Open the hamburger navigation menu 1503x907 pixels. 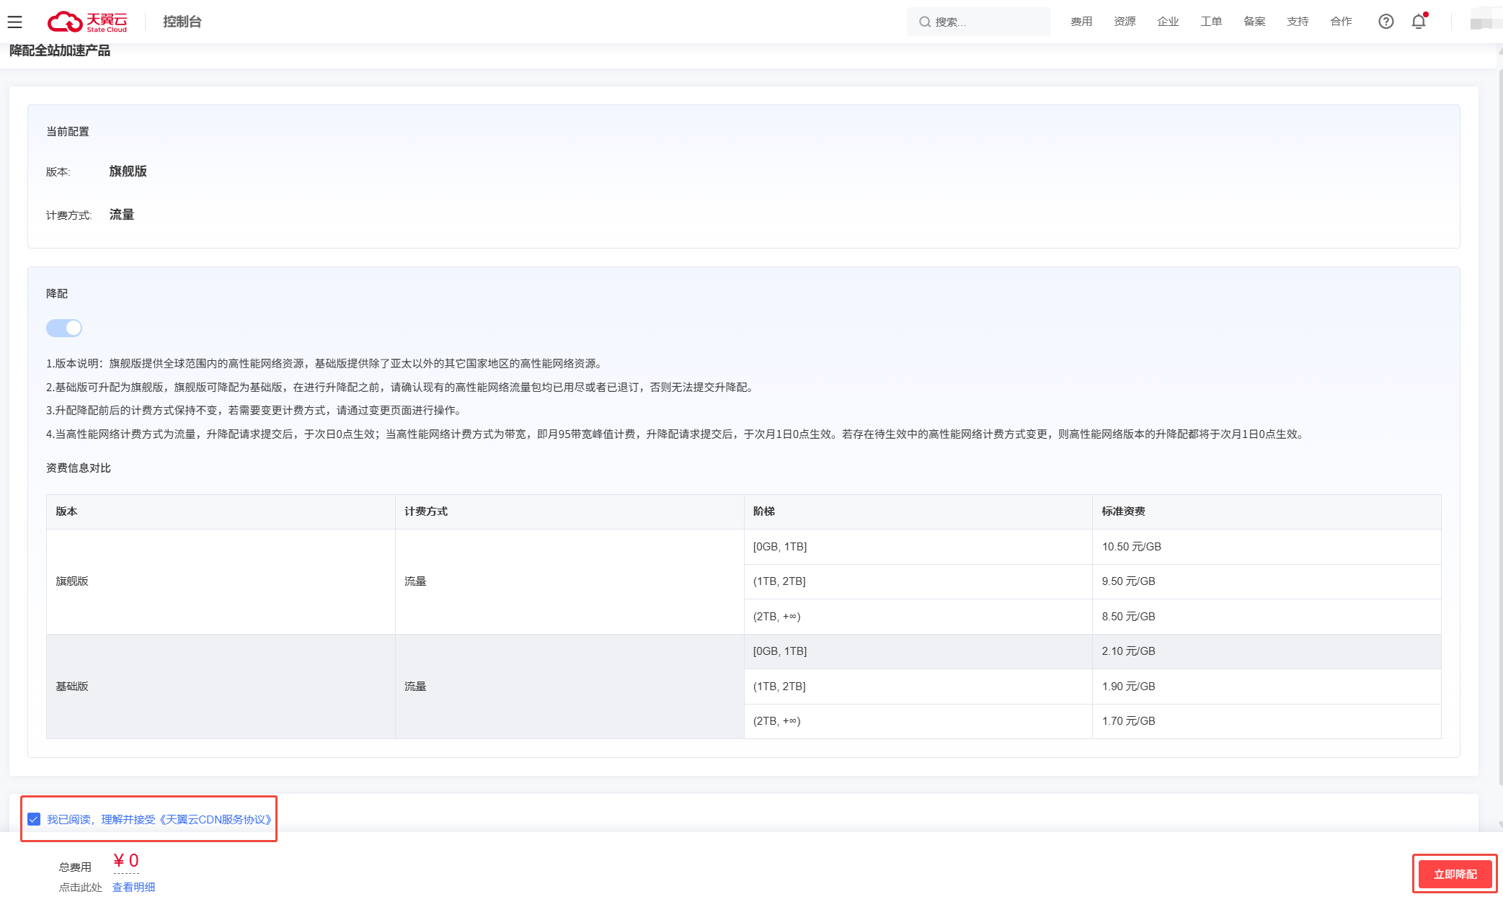coord(14,22)
